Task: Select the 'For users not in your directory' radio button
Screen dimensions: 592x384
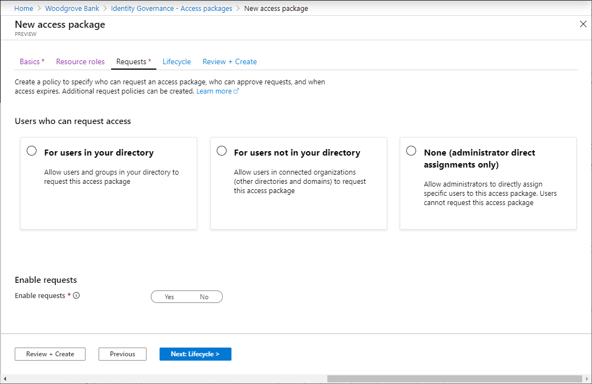Action: [222, 151]
